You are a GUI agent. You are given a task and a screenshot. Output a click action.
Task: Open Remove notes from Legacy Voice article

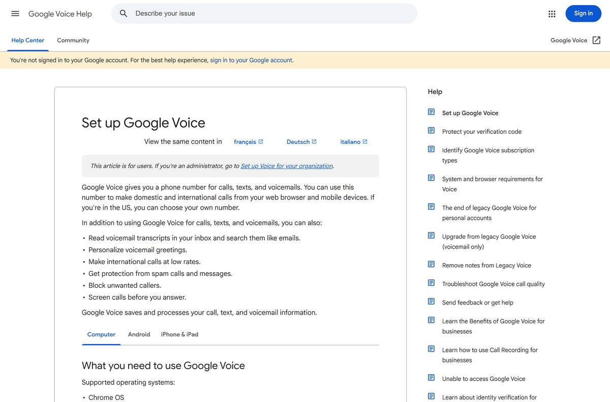486,265
